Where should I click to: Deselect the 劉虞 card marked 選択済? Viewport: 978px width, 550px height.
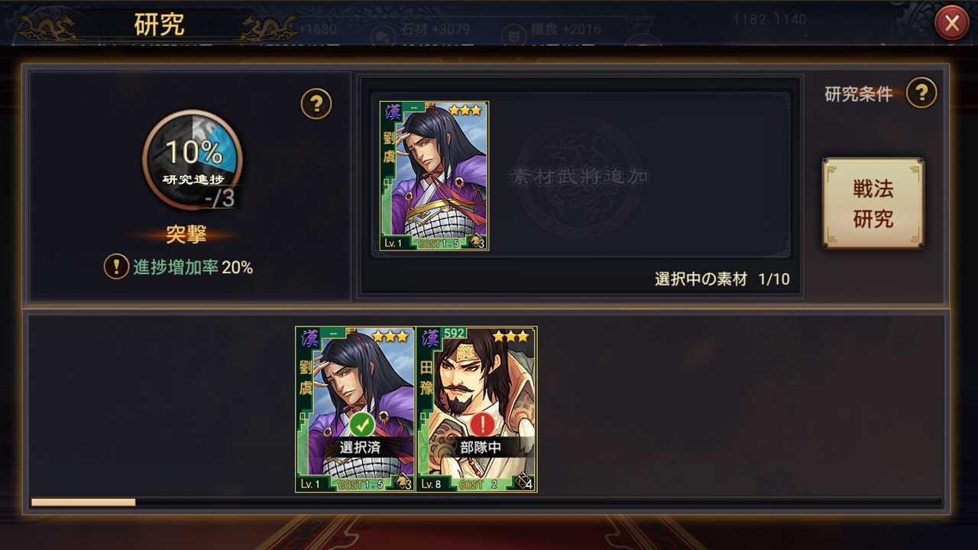(355, 409)
